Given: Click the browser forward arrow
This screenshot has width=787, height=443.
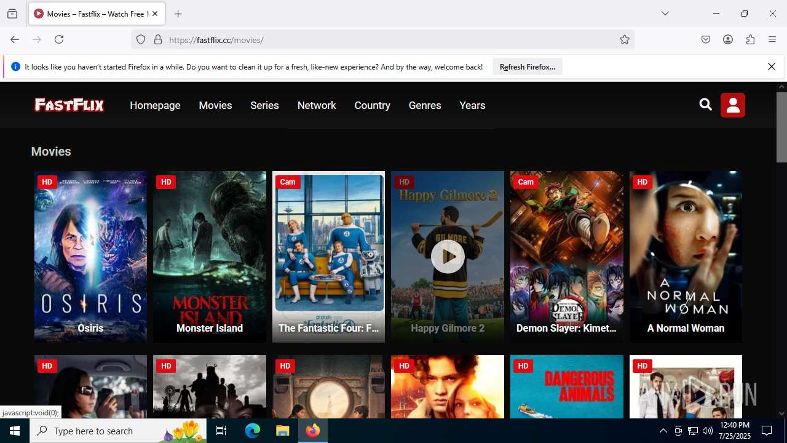Looking at the screenshot, I should point(37,39).
